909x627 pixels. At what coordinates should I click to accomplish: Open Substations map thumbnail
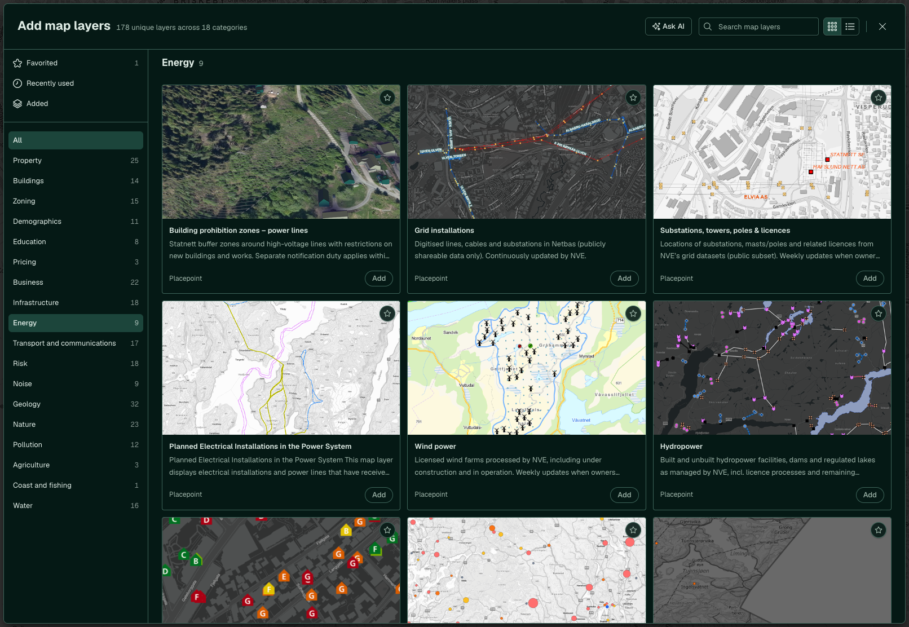[772, 152]
